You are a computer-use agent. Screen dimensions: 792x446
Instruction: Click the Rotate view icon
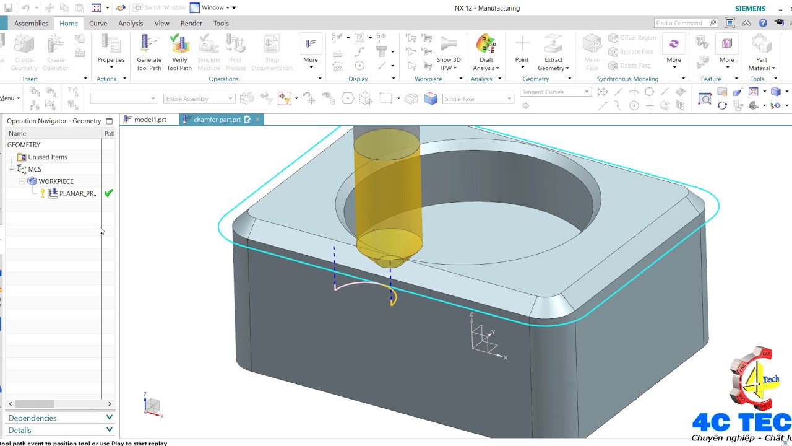point(722,106)
